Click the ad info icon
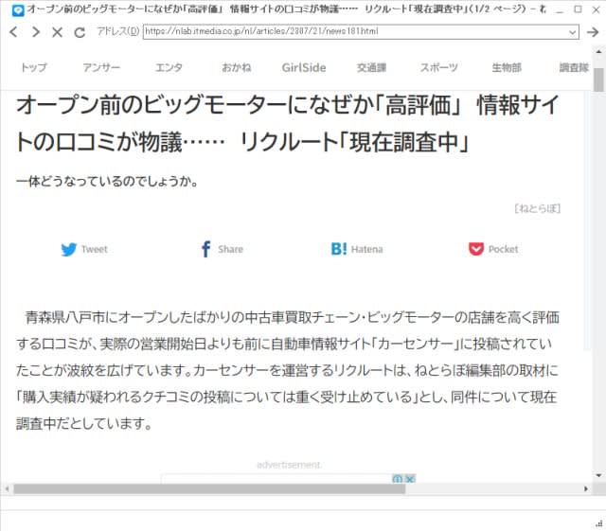 (x=397, y=479)
